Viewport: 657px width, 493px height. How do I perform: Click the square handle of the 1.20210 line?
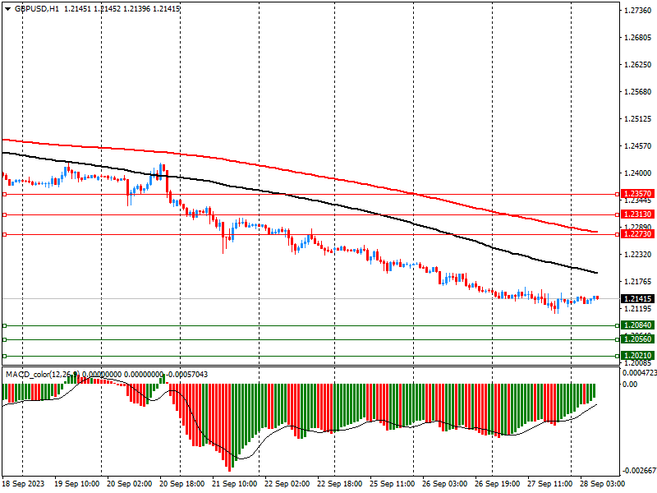click(x=5, y=356)
